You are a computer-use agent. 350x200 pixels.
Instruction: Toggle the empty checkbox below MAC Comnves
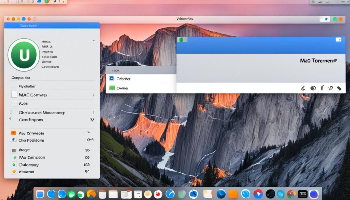coord(14,103)
